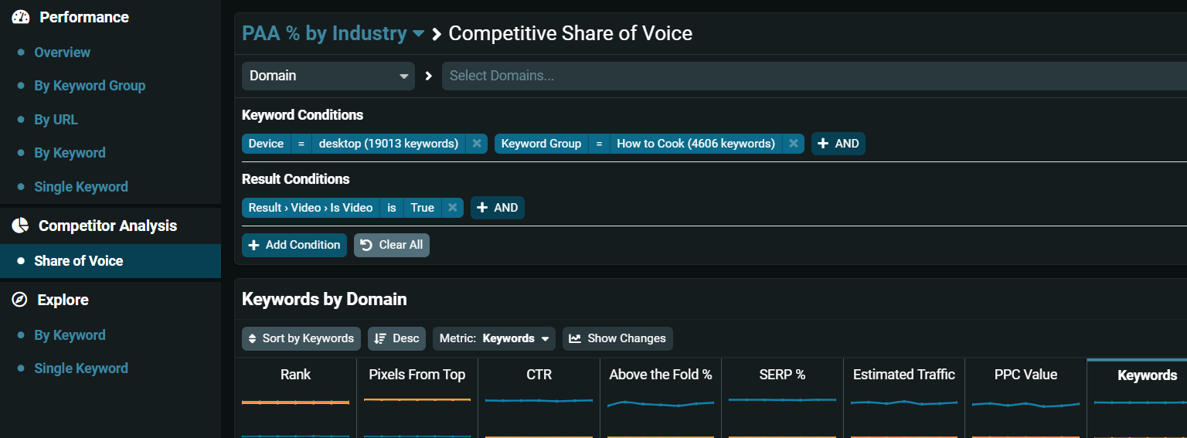Image resolution: width=1187 pixels, height=438 pixels.
Task: Remove the Device desktop condition
Action: pos(477,144)
